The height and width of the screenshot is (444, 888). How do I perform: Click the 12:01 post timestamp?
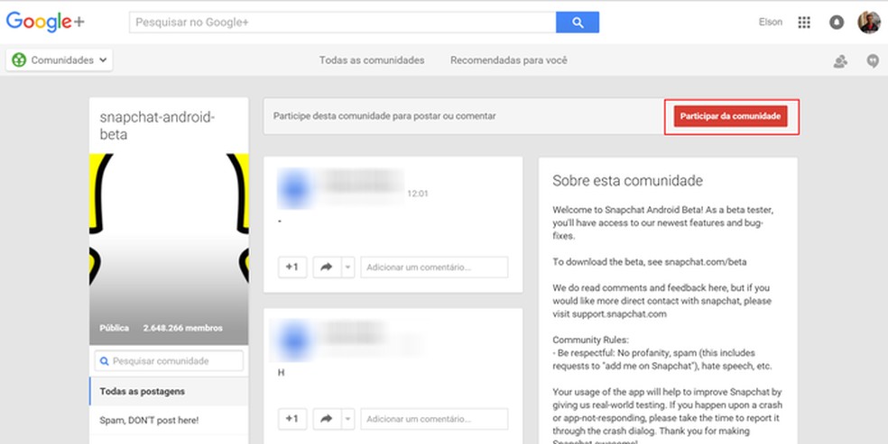[418, 194]
